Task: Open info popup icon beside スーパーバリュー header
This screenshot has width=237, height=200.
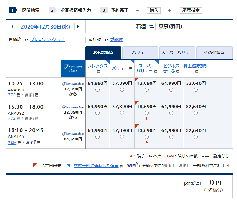Action: click(156, 71)
